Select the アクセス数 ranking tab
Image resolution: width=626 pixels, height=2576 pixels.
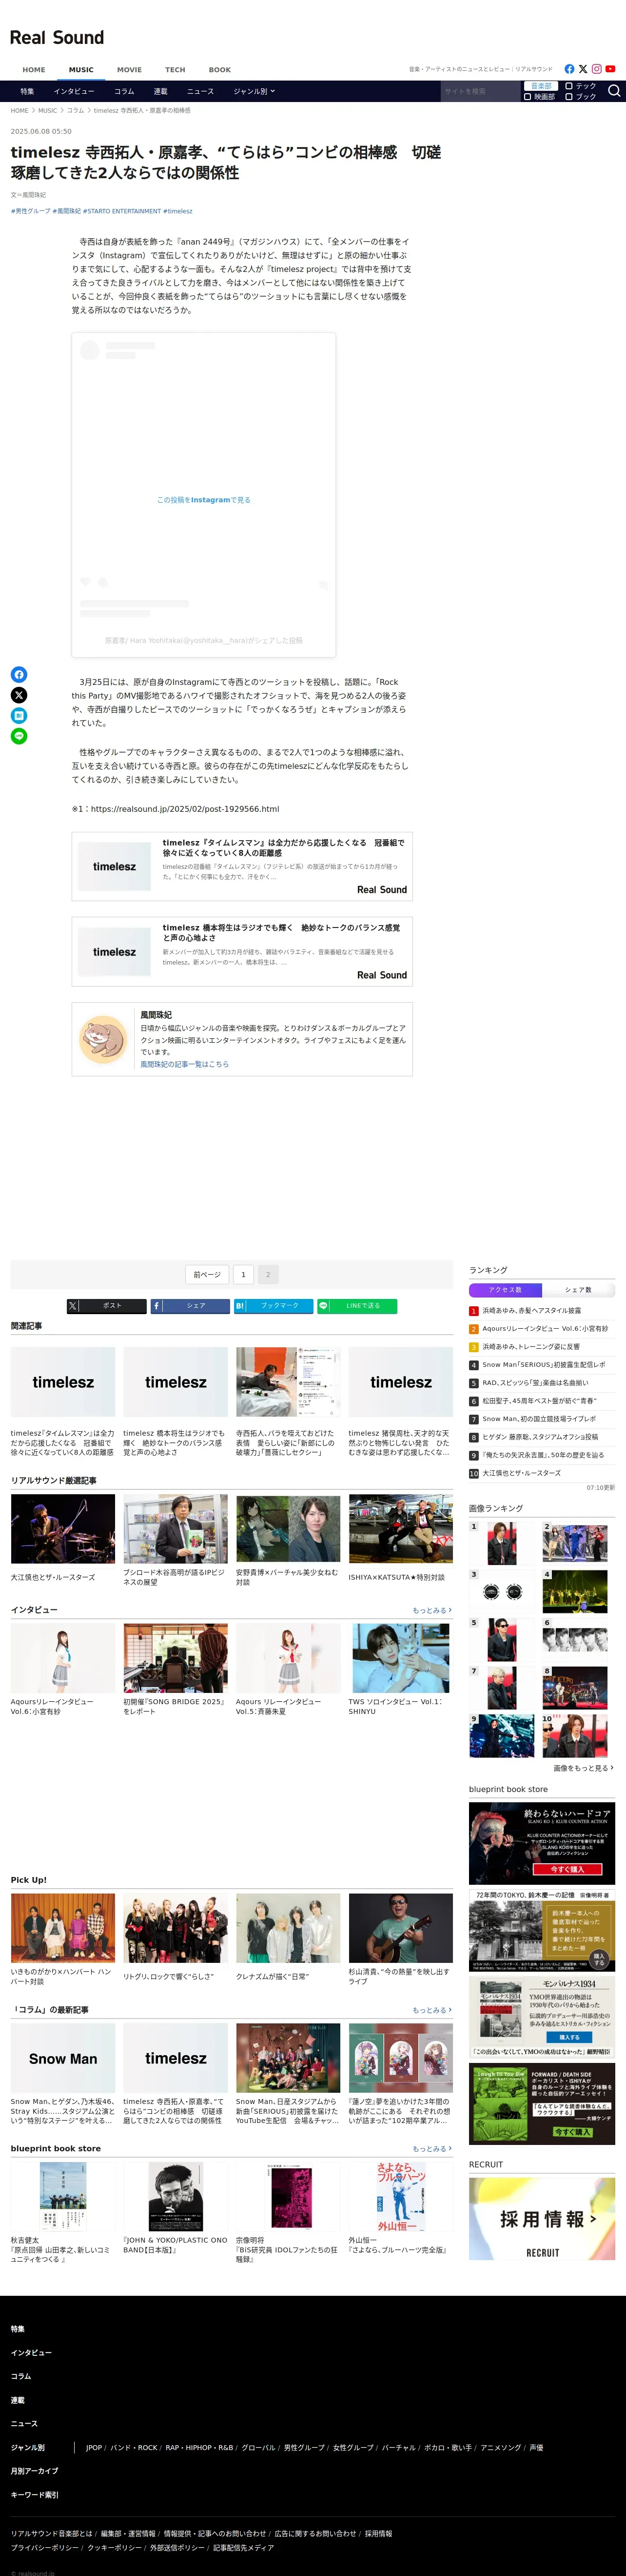[x=505, y=1290]
